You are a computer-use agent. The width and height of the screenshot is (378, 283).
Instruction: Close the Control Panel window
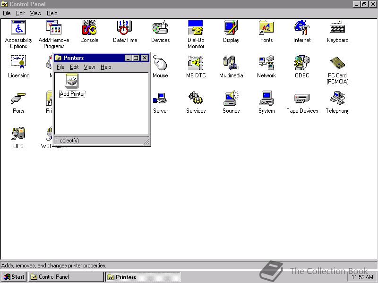point(373,4)
